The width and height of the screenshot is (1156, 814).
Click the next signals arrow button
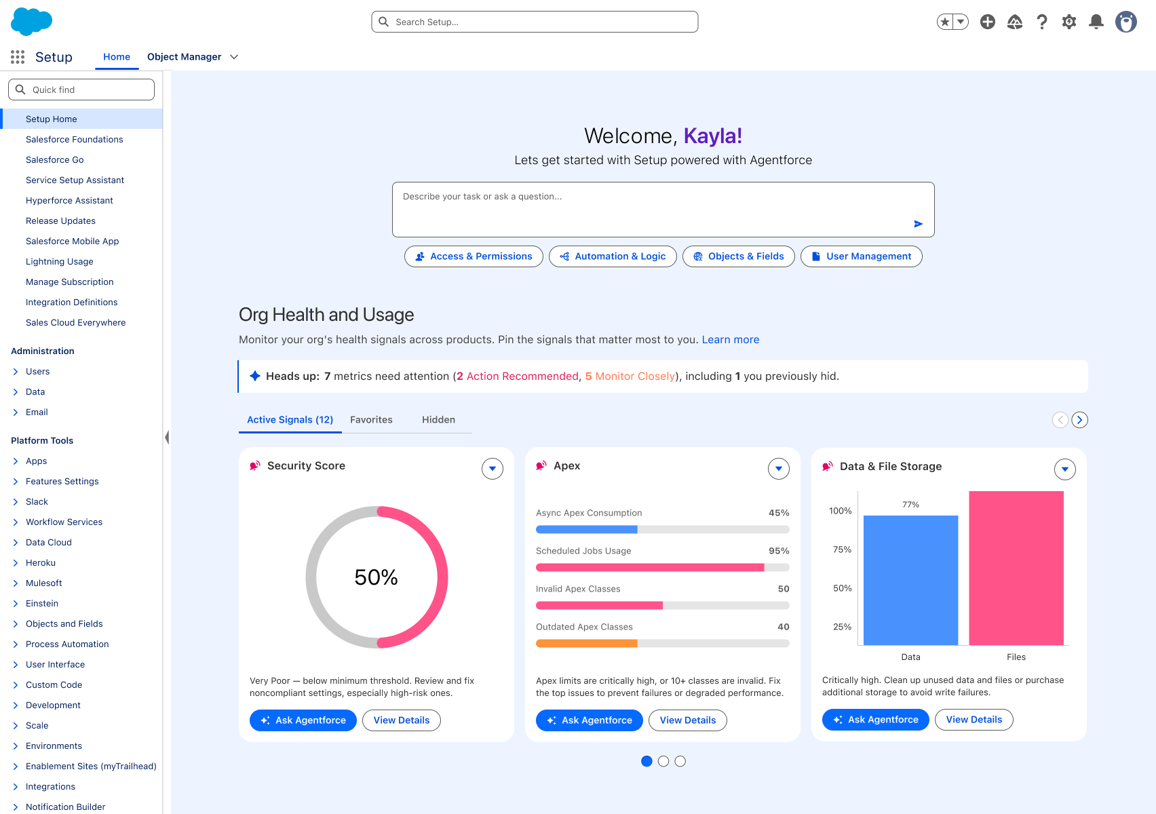(1080, 420)
